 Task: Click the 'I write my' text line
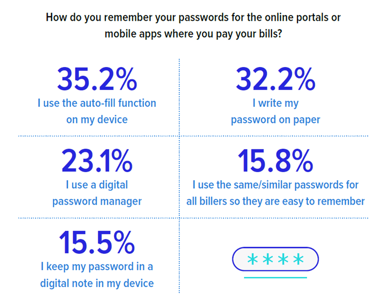click(275, 103)
